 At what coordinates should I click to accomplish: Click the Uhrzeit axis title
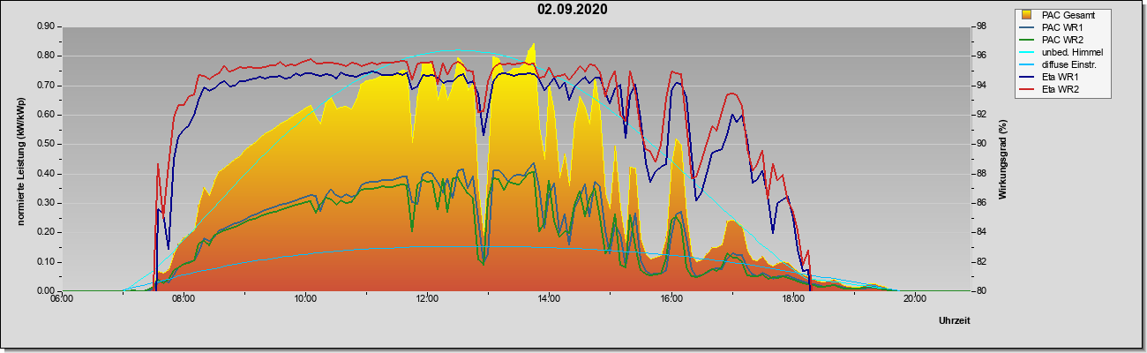(x=954, y=321)
